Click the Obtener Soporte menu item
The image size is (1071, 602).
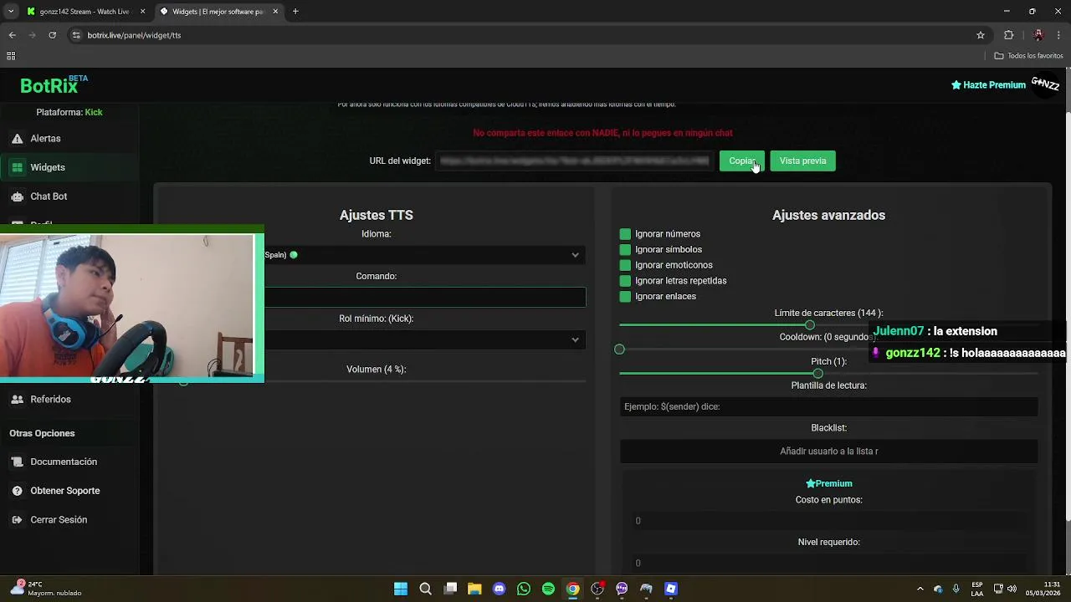[65, 491]
